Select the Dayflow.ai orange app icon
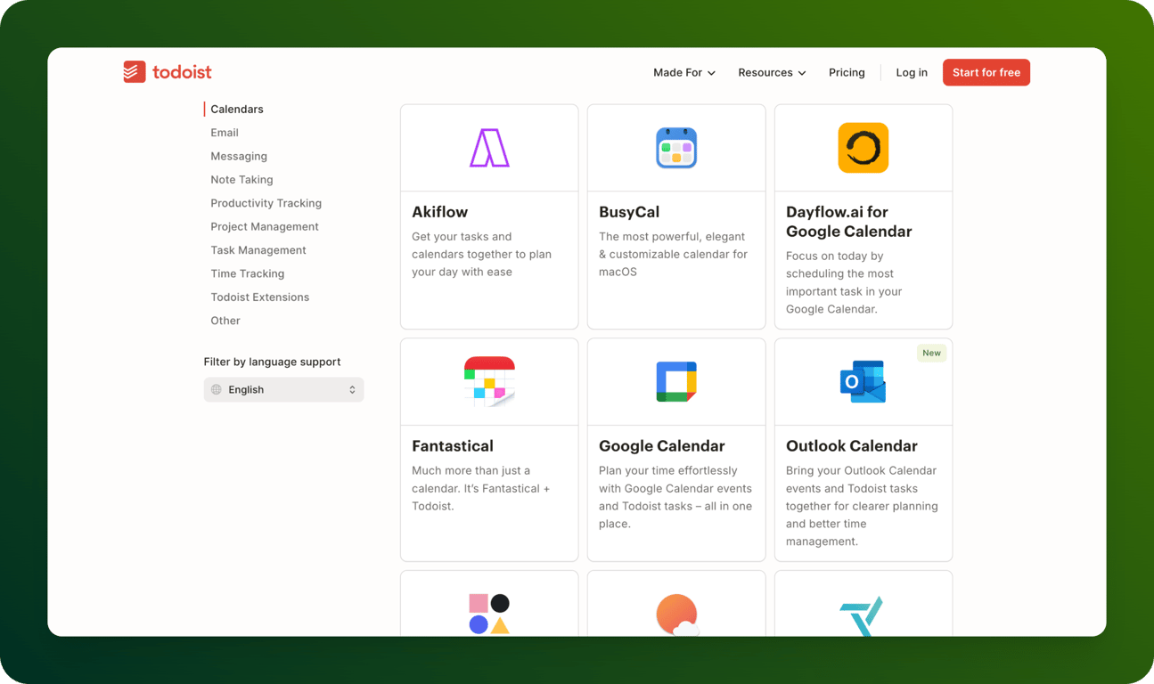 (x=863, y=146)
